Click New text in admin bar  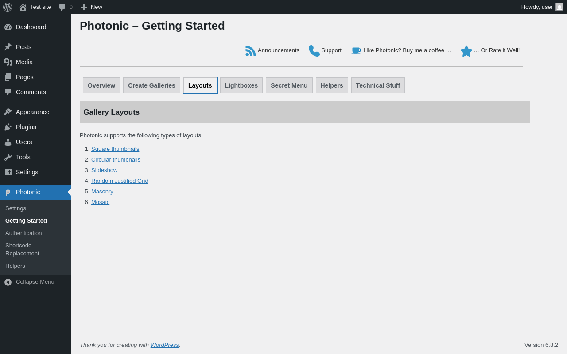(97, 7)
